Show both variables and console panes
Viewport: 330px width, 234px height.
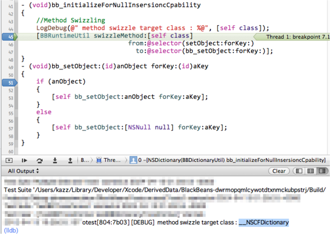click(x=310, y=171)
